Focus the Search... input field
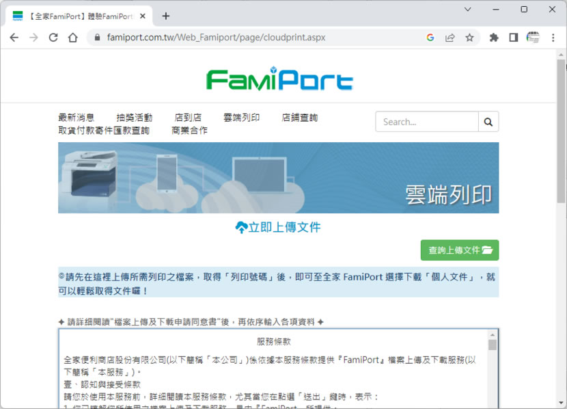The height and width of the screenshot is (409, 567). point(427,122)
